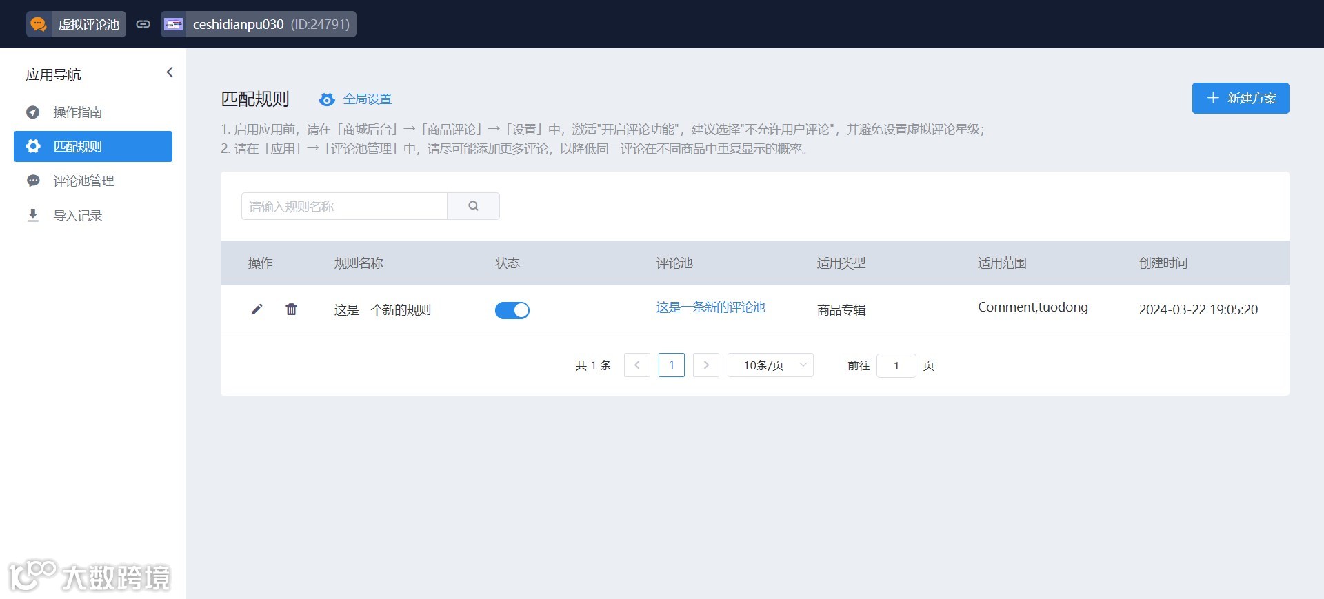Click the rule name 这是一个新的规则
This screenshot has width=1324, height=599.
pyautogui.click(x=383, y=310)
